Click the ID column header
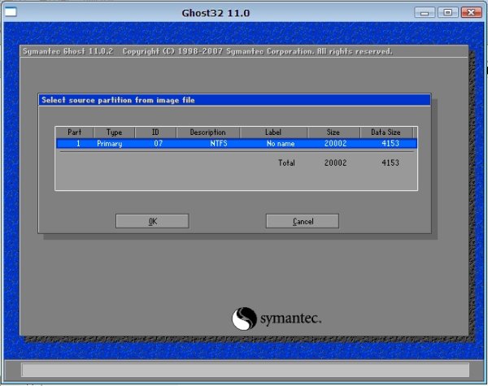This screenshot has height=386, width=488. point(155,132)
